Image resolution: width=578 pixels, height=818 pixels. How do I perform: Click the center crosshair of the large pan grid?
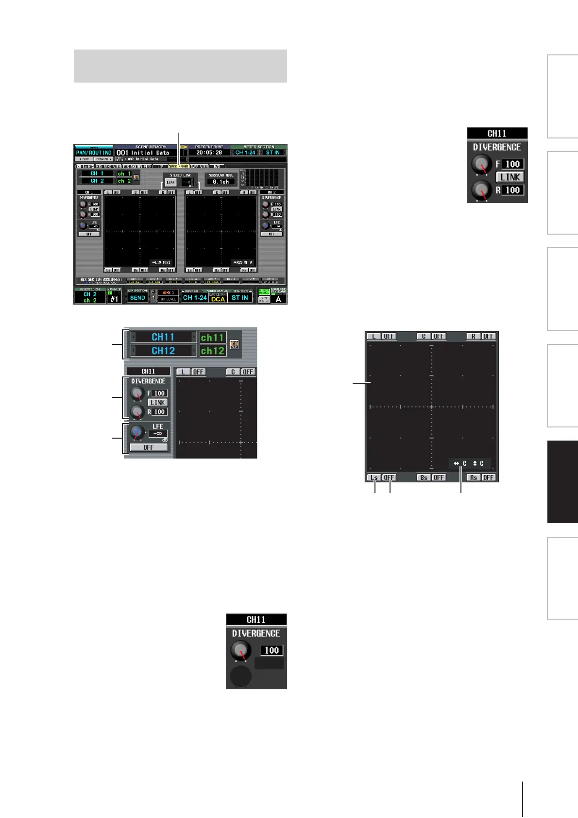tap(431, 407)
